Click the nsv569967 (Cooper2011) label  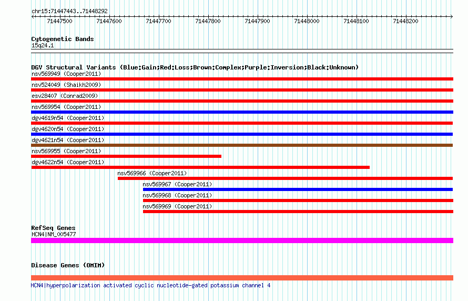tap(177, 184)
